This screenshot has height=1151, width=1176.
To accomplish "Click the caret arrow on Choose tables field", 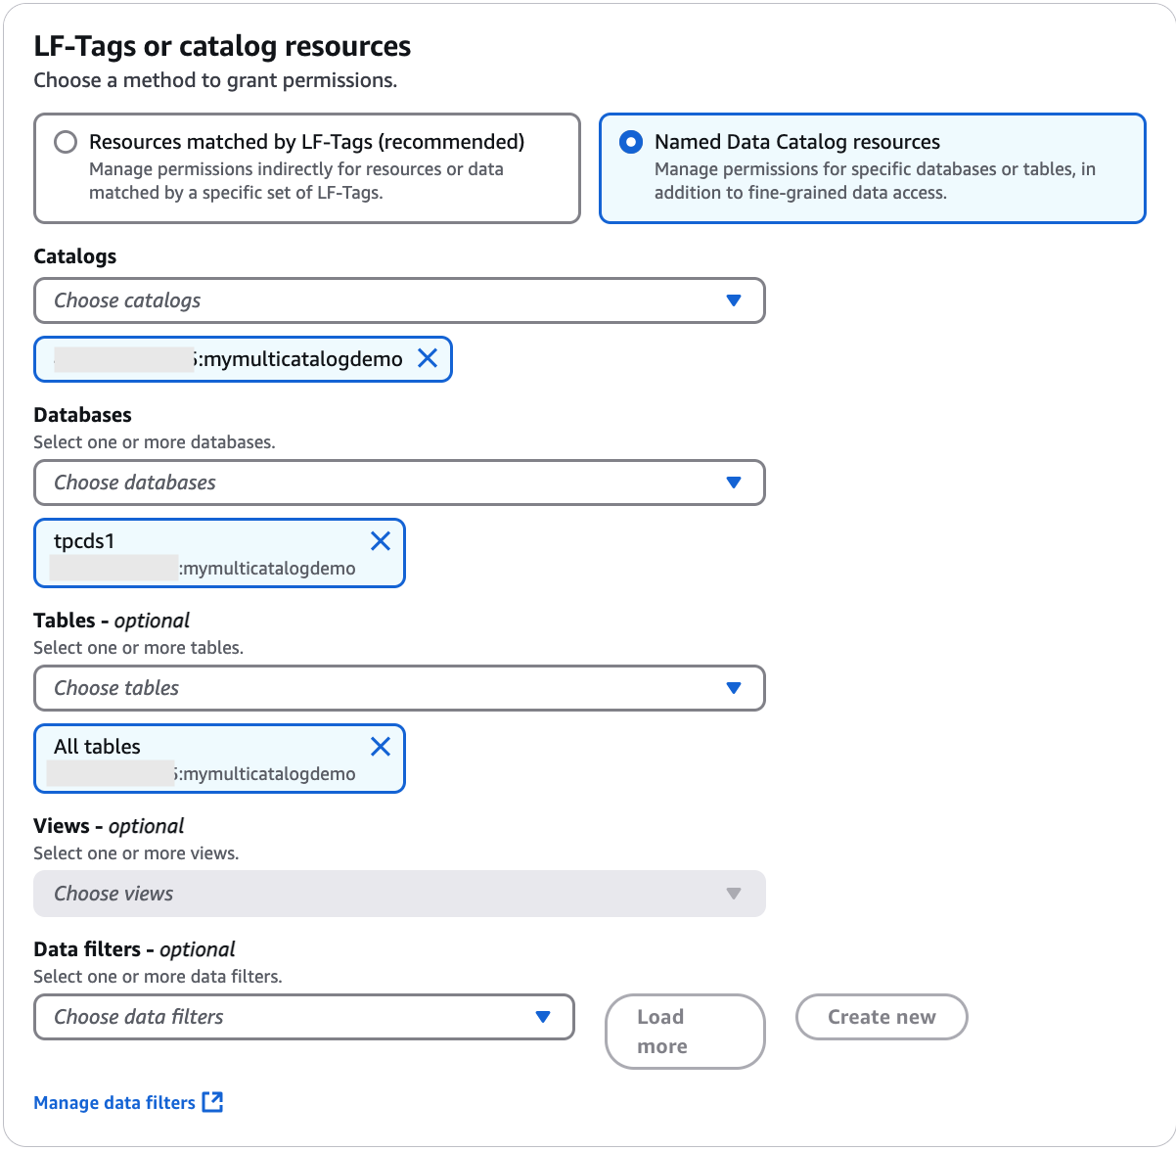I will coord(734,688).
